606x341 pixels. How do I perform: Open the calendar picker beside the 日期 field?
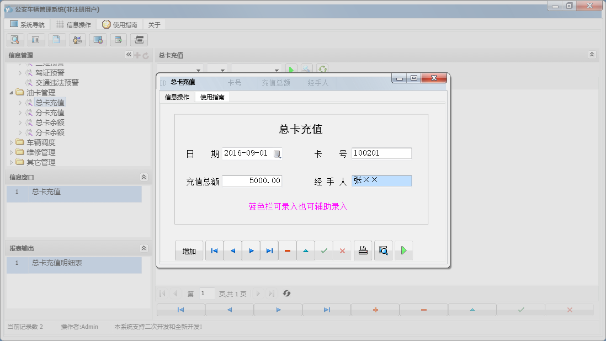[x=278, y=154]
